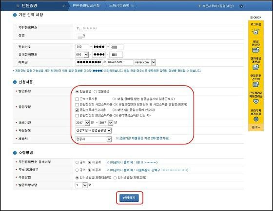Image resolution: width=273 pixels, height=211 pixels.
Task: Click the masked 이메일 ID field
Action: (x=89, y=62)
